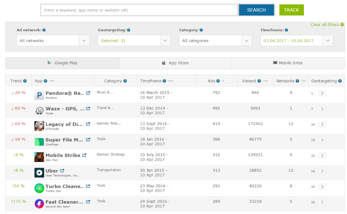Click the Timeframe column help icon
The height and width of the screenshot is (214, 347).
click(x=164, y=81)
